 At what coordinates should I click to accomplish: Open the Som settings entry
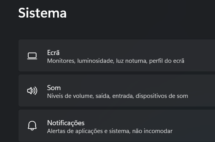click(x=117, y=91)
